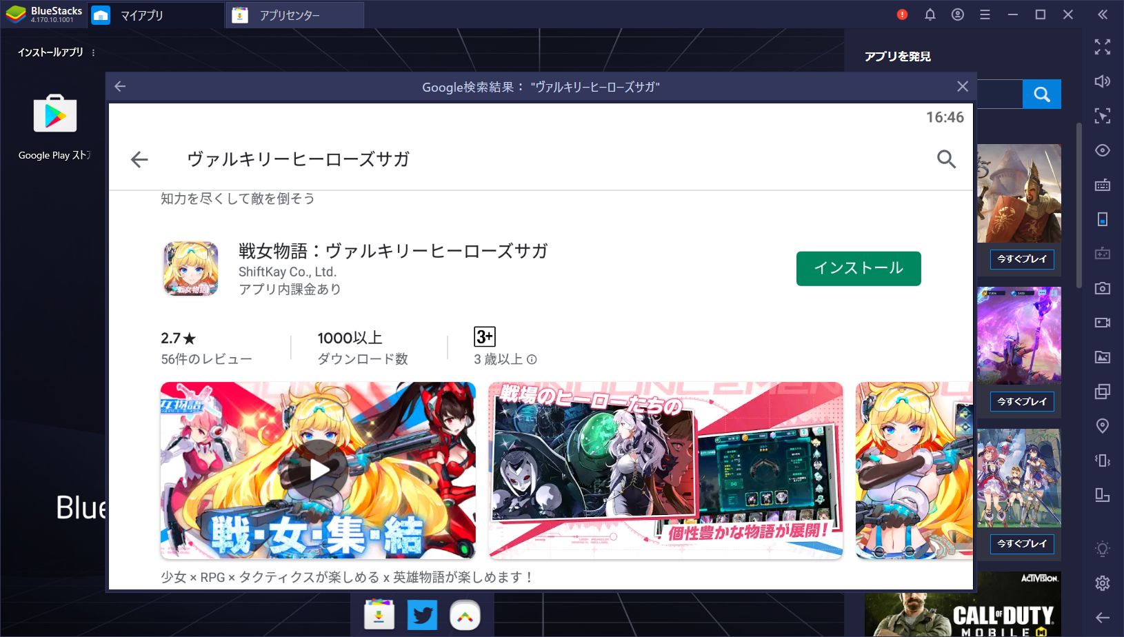1124x637 pixels.
Task: Click the ShiftKay Co., Ltd. developer link
Action: pyautogui.click(x=288, y=272)
